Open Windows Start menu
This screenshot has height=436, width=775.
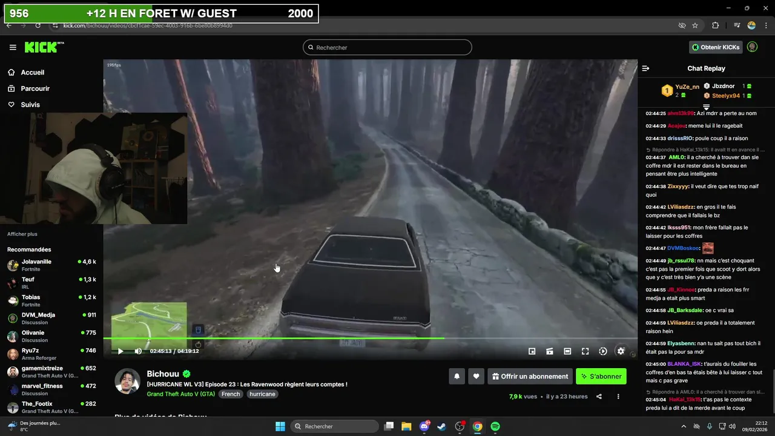pos(280,426)
